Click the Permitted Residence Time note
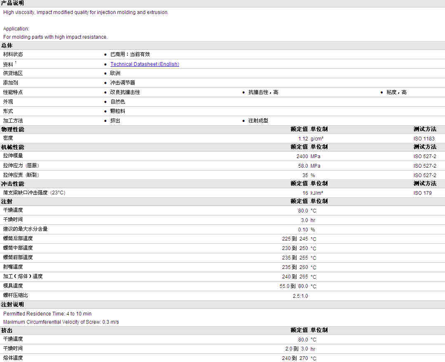 (47, 314)
